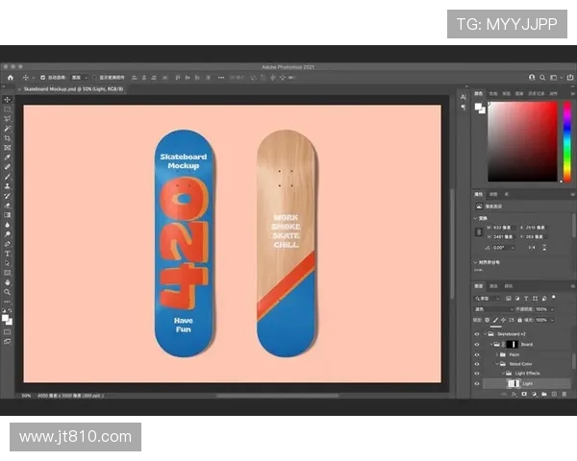The height and width of the screenshot is (461, 577).
Task: Click the search icon at top right
Action: (539, 77)
